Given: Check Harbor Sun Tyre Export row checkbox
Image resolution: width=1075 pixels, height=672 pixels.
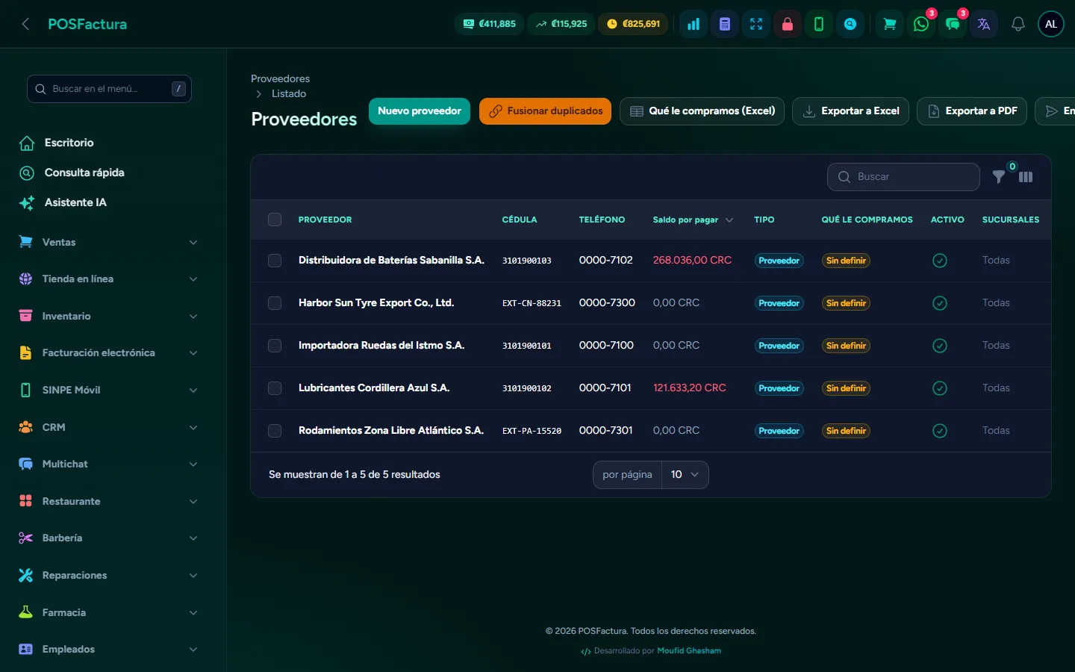Looking at the screenshot, I should (x=275, y=303).
